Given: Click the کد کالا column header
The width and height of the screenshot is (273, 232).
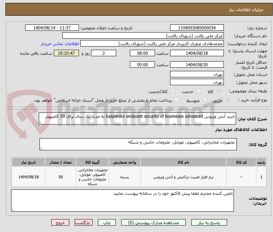Looking at the screenshot, I should point(241,162).
